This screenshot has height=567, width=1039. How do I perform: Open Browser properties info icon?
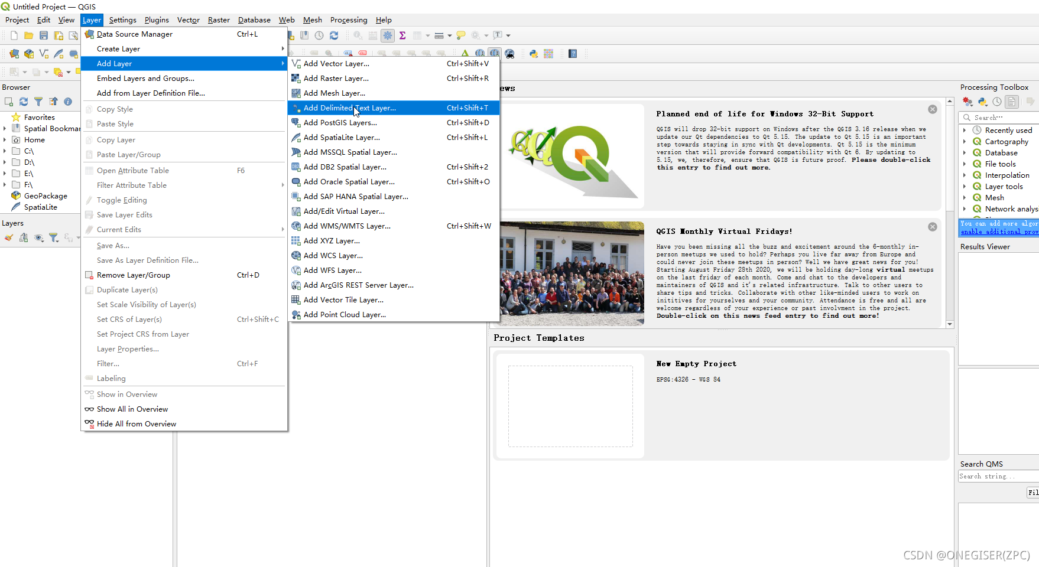point(68,102)
